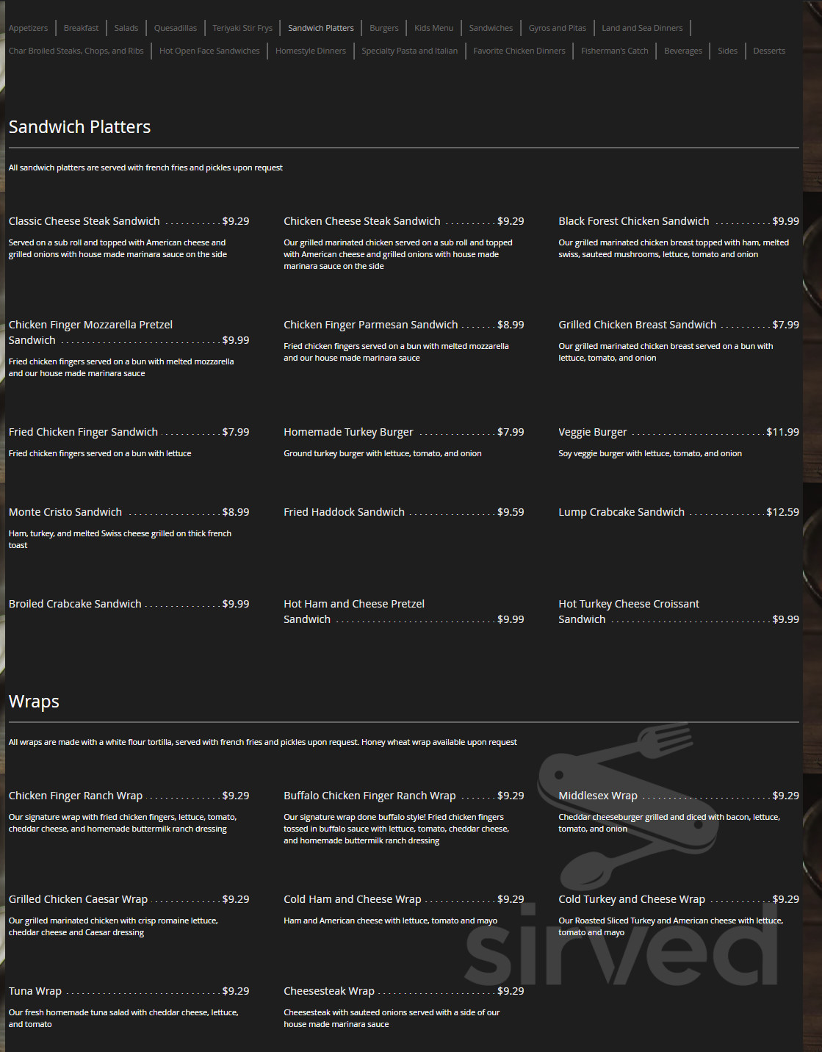This screenshot has width=822, height=1052.
Task: View the Homestyle Dinners menu
Action: pyautogui.click(x=311, y=51)
